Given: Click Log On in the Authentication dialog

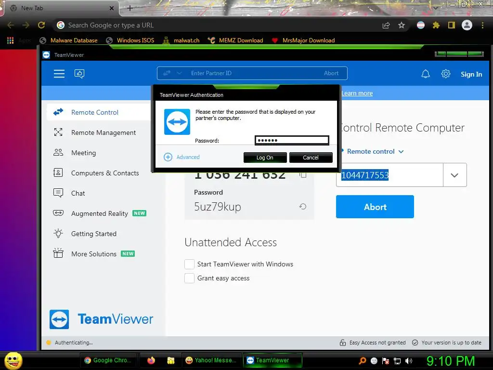Looking at the screenshot, I should click(x=265, y=158).
